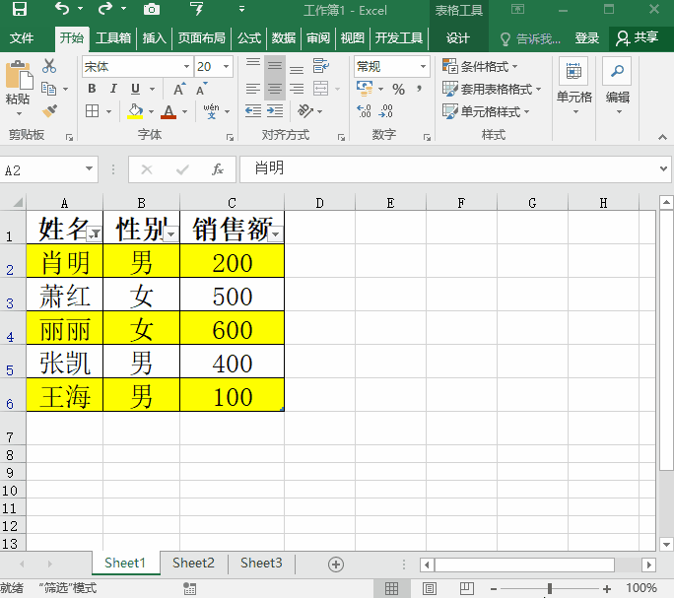Expand the font size dropdown showing 20
The width and height of the screenshot is (674, 598).
click(226, 67)
